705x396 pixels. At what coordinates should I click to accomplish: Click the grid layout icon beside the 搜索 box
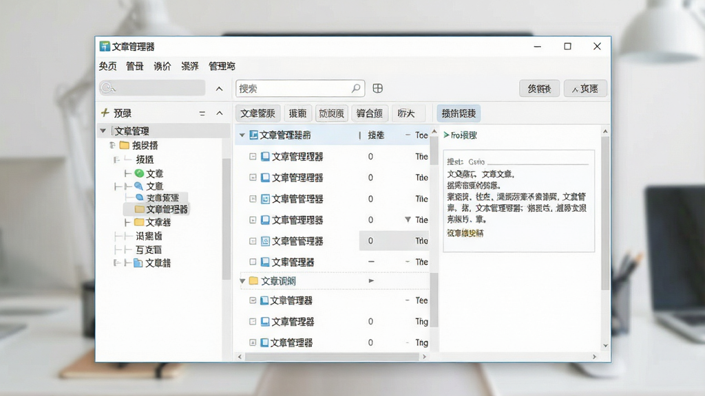tap(378, 89)
